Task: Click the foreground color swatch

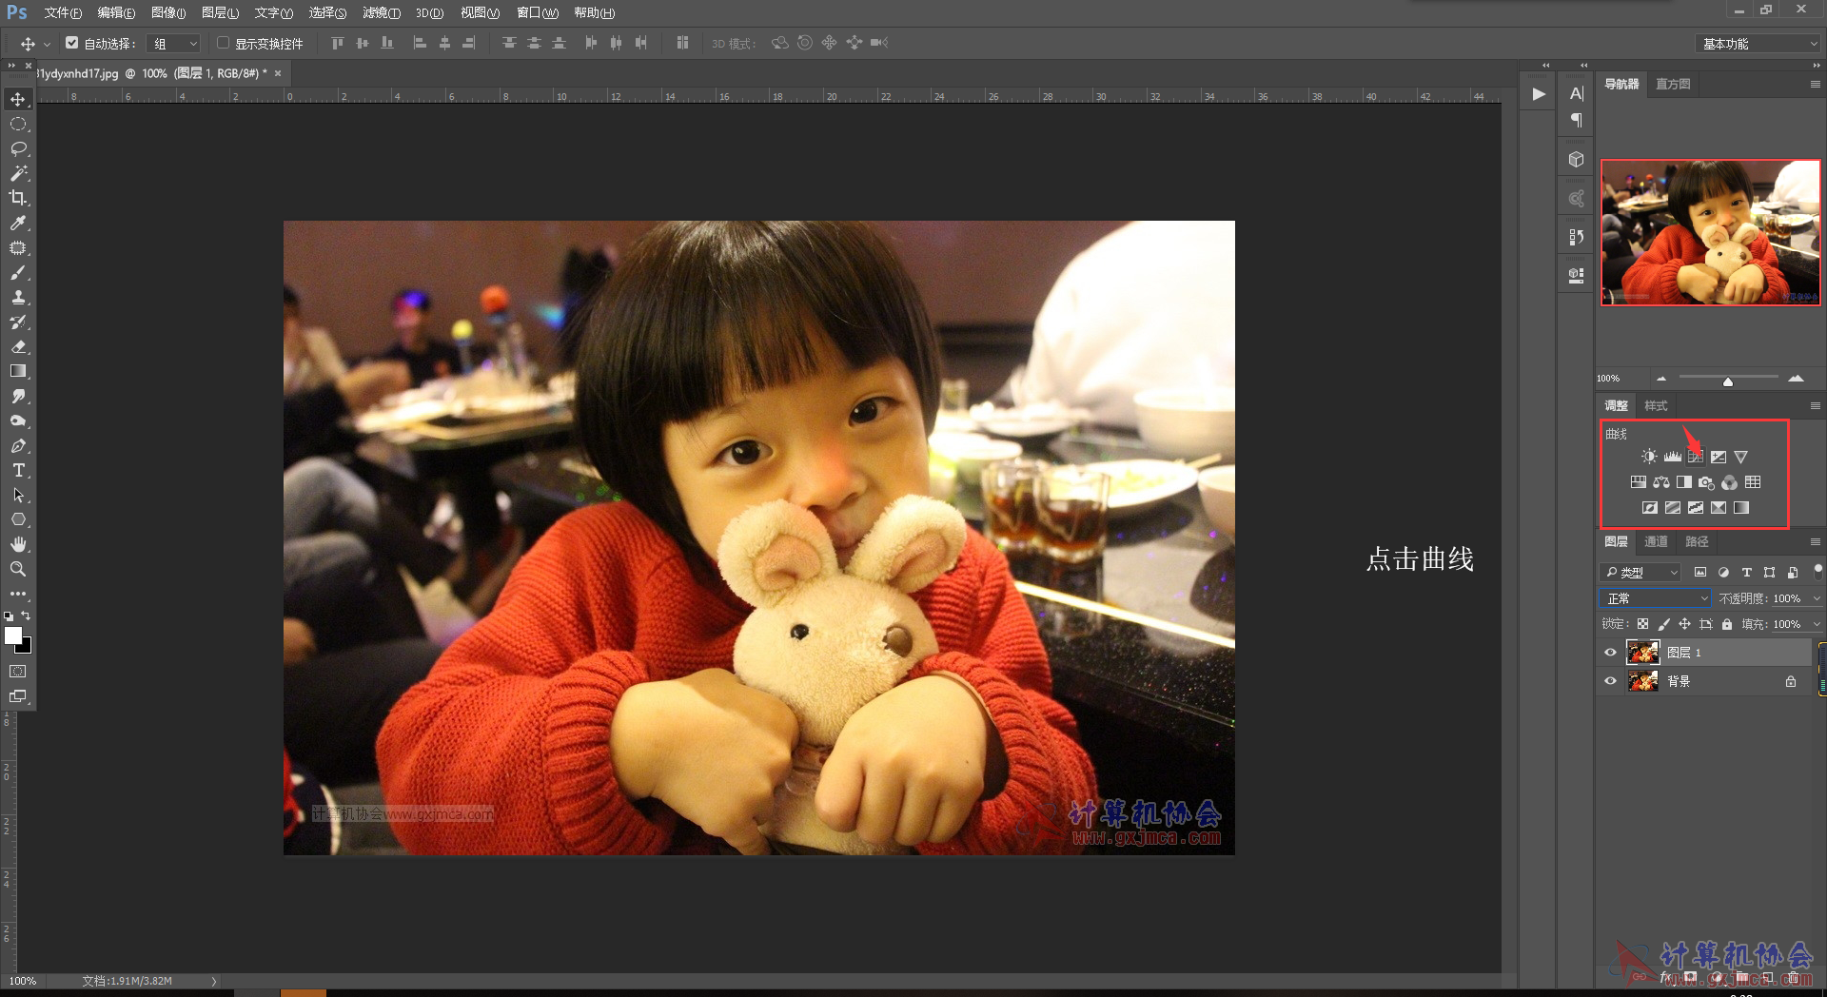Action: 13,635
